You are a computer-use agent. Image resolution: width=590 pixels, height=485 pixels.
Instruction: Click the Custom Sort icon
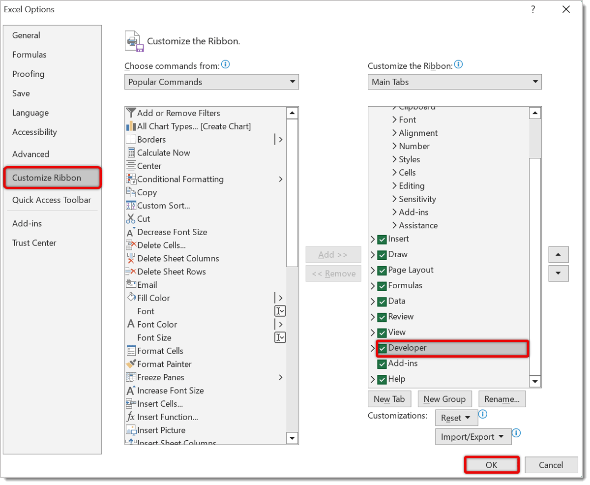click(131, 206)
